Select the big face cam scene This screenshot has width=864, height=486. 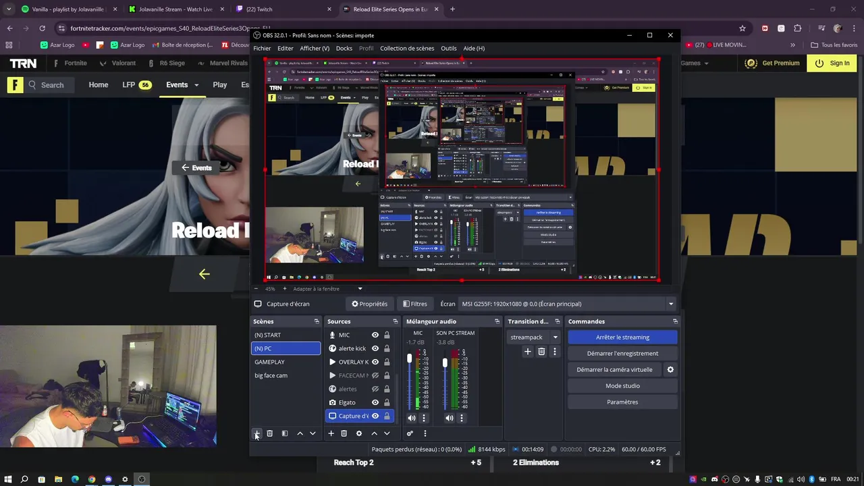[x=286, y=375]
